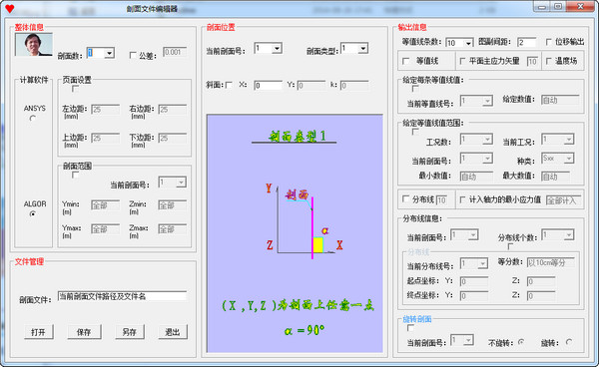Click the 起点坐标 Y input field
This screenshot has height=367, width=599.
(x=474, y=282)
